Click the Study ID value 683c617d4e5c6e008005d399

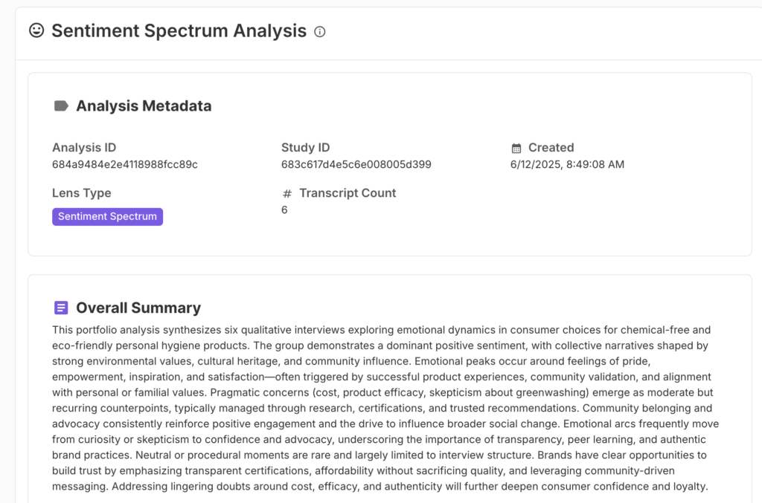[x=356, y=164]
